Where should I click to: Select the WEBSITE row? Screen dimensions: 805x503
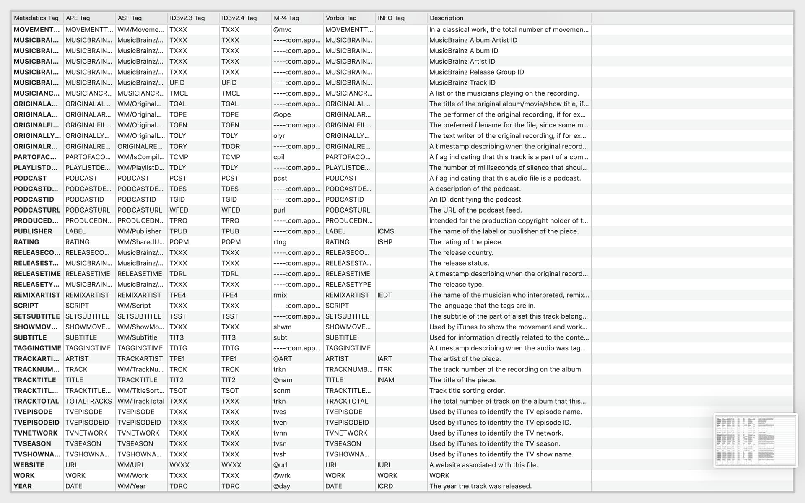pos(29,465)
